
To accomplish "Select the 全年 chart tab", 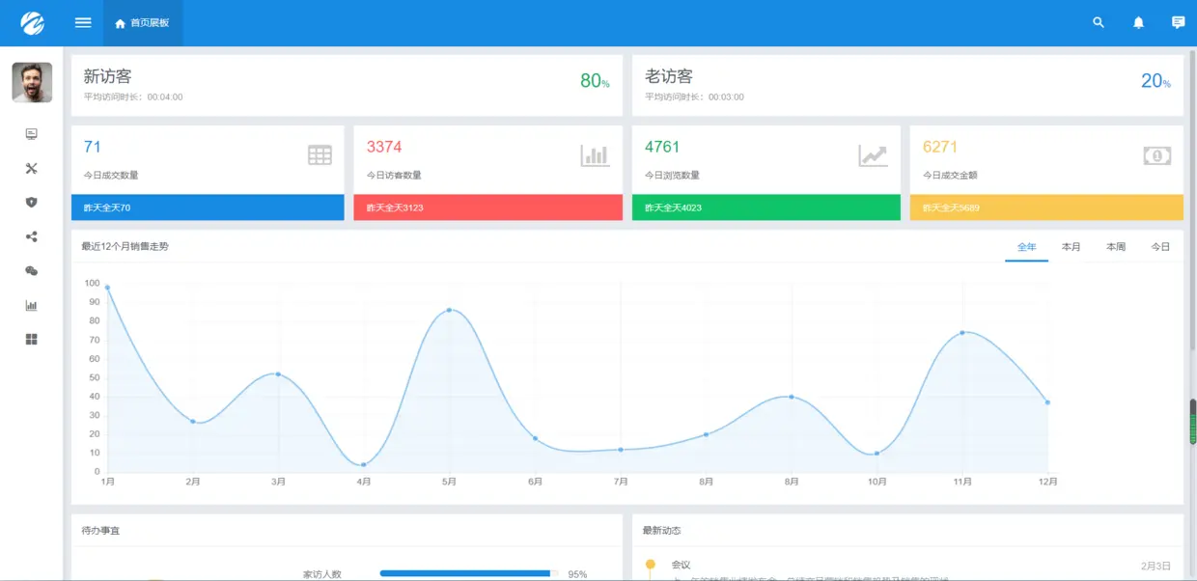I will tap(1027, 247).
